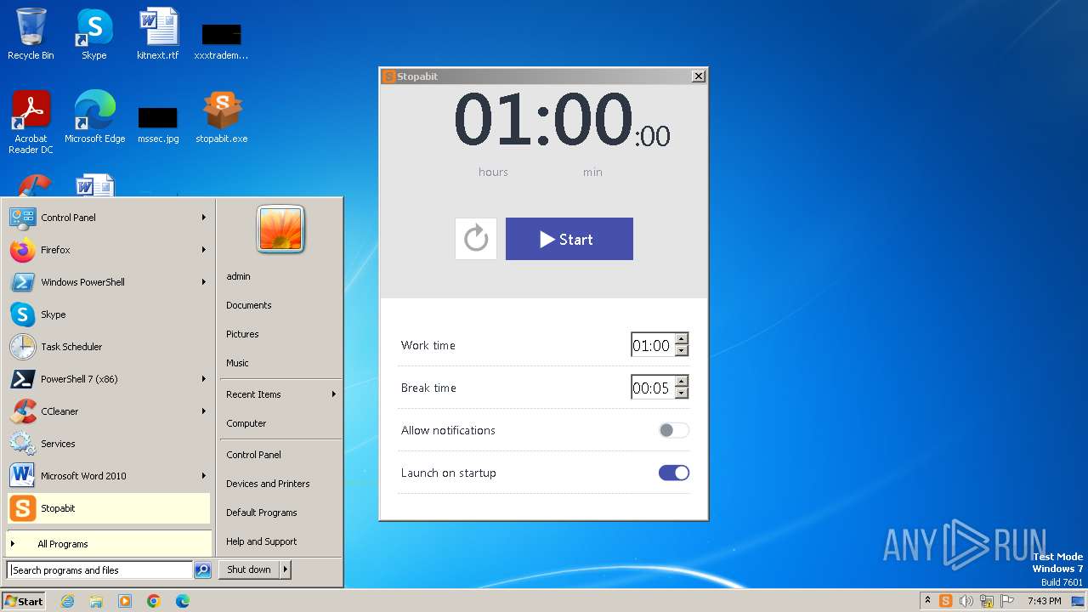Open Windows PowerShell from Start menu
1088x612 pixels.
point(109,282)
